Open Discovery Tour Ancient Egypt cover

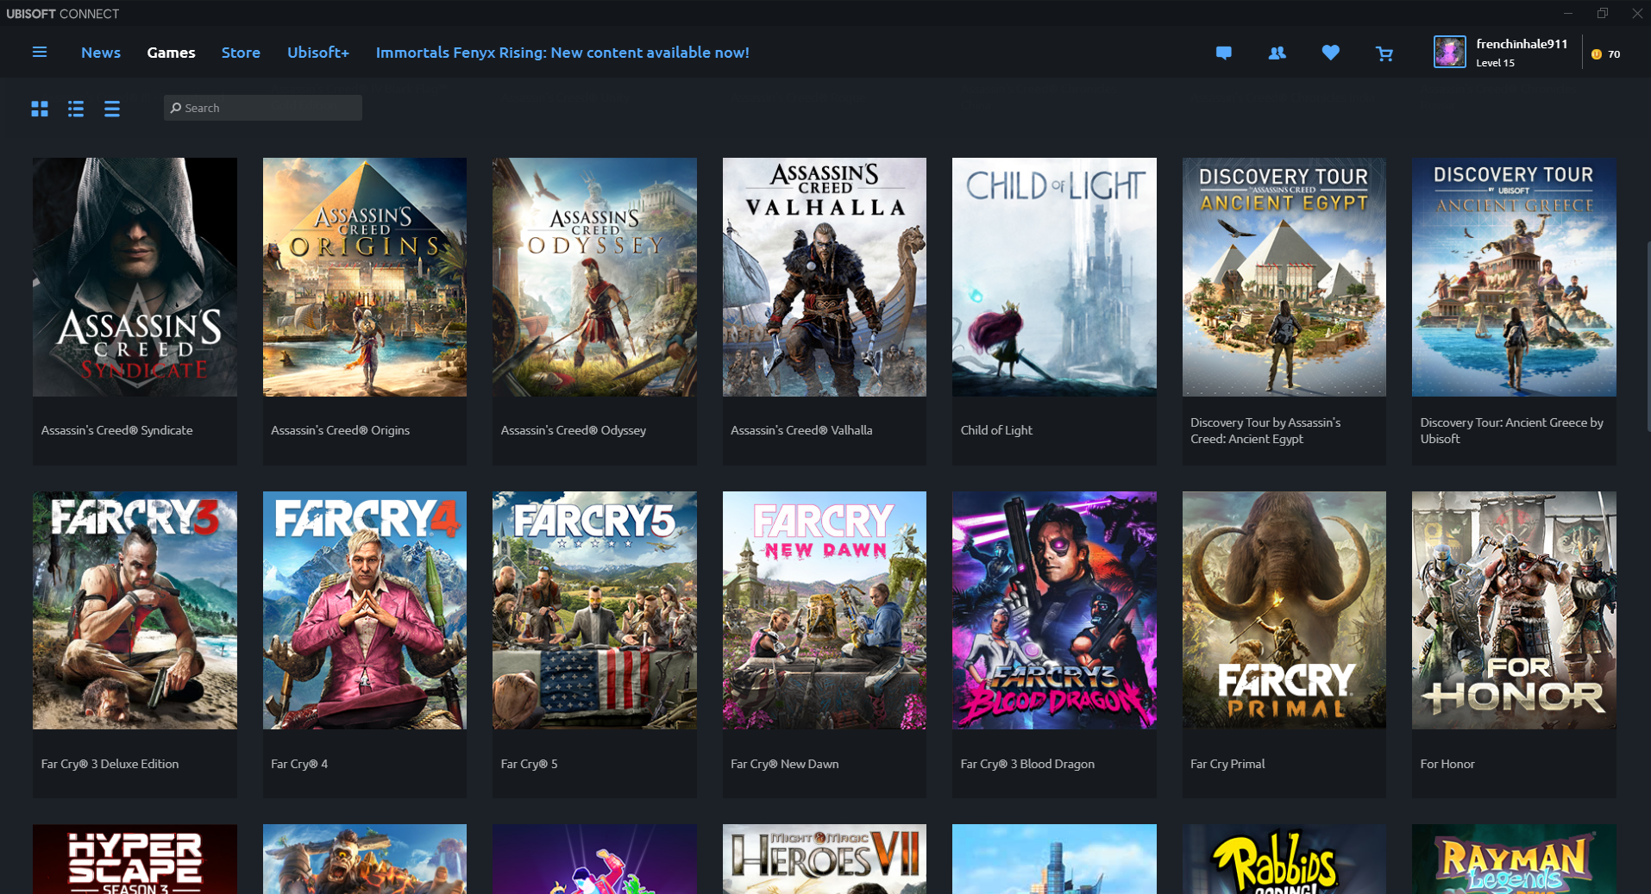coord(1284,277)
